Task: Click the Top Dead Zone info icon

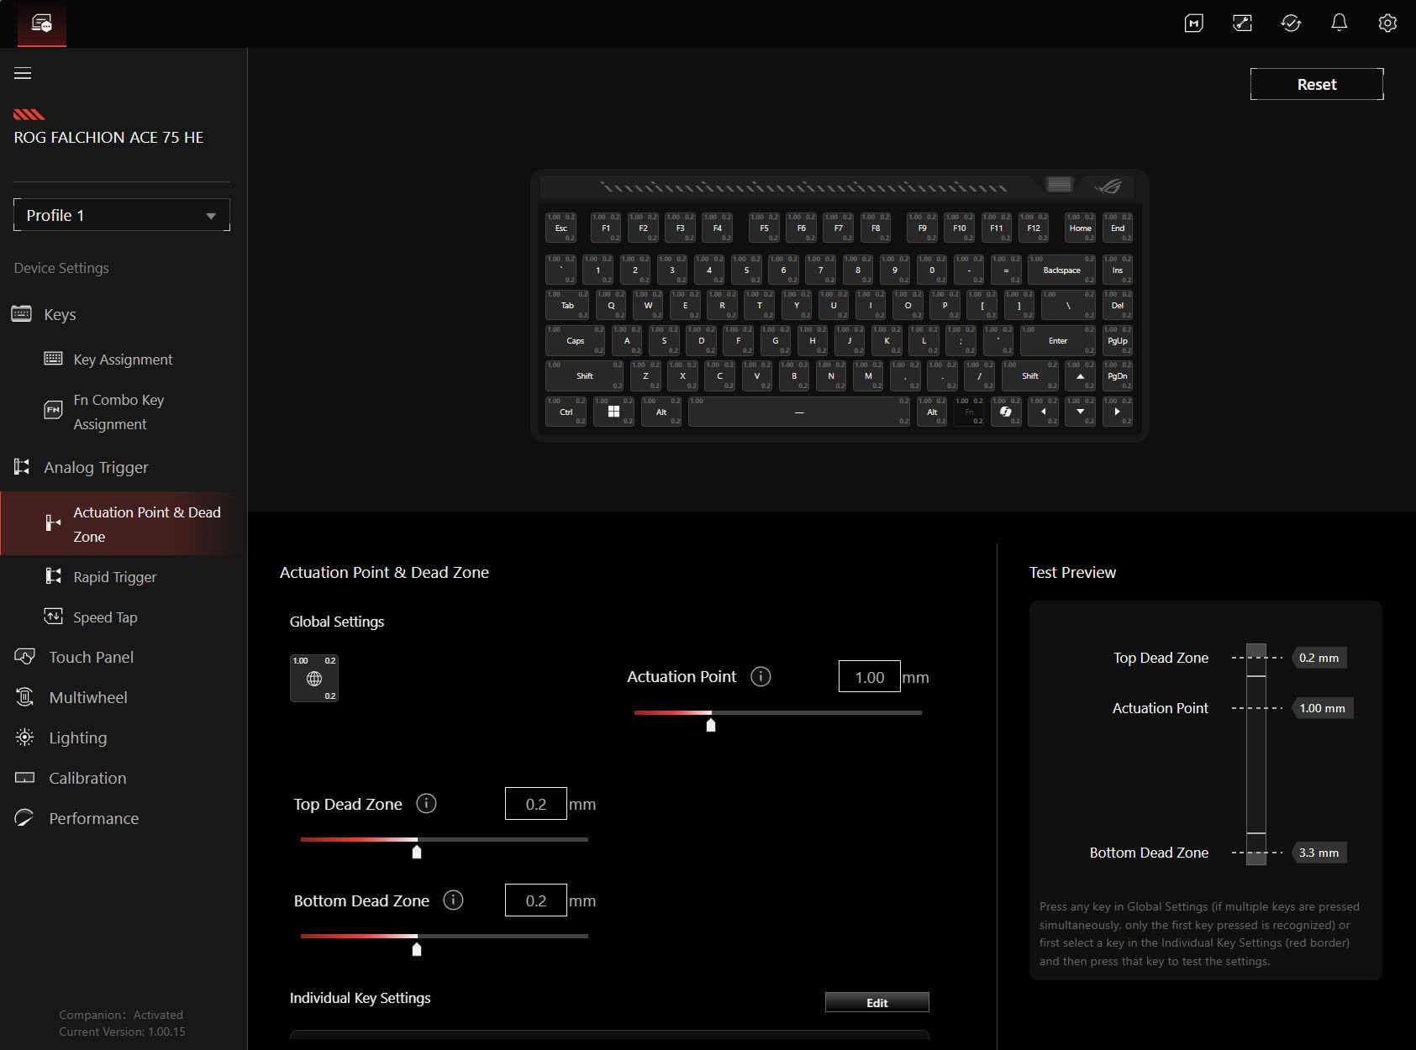Action: [x=426, y=804]
